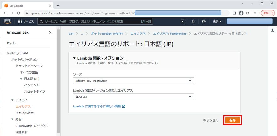Click the browser forward arrow

click(x=12, y=13)
